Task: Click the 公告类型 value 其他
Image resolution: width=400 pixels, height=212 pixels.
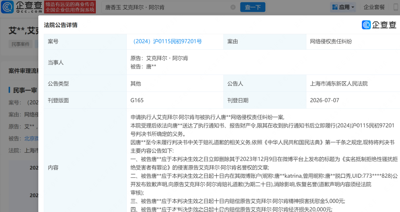Action: [x=136, y=83]
